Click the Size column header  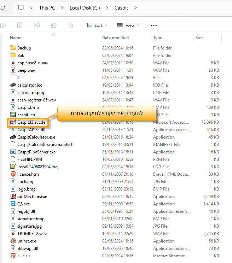(199, 38)
